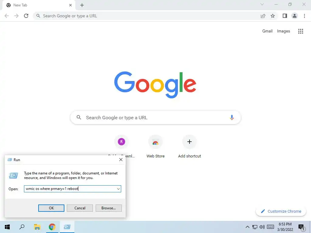
Task: Click Chrome icon on taskbar
Action: (x=52, y=227)
